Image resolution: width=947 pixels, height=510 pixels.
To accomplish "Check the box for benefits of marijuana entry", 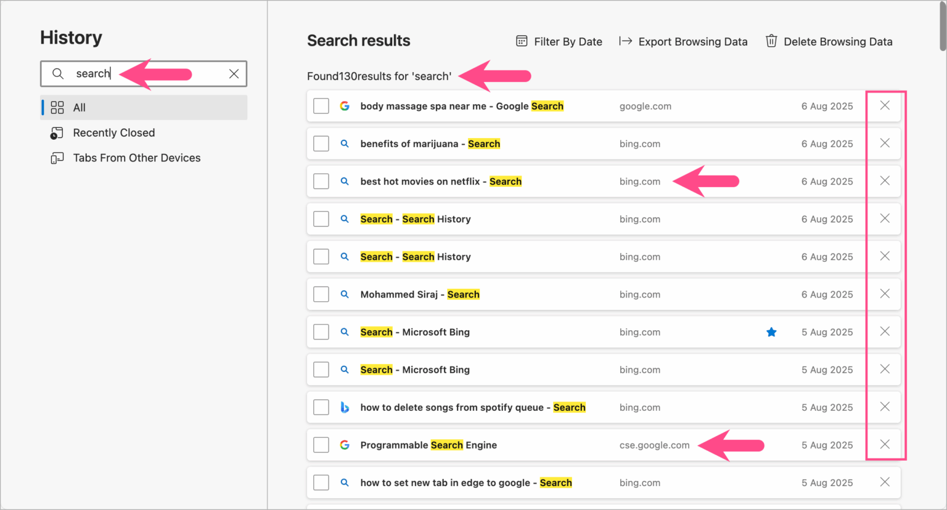I will coord(321,143).
